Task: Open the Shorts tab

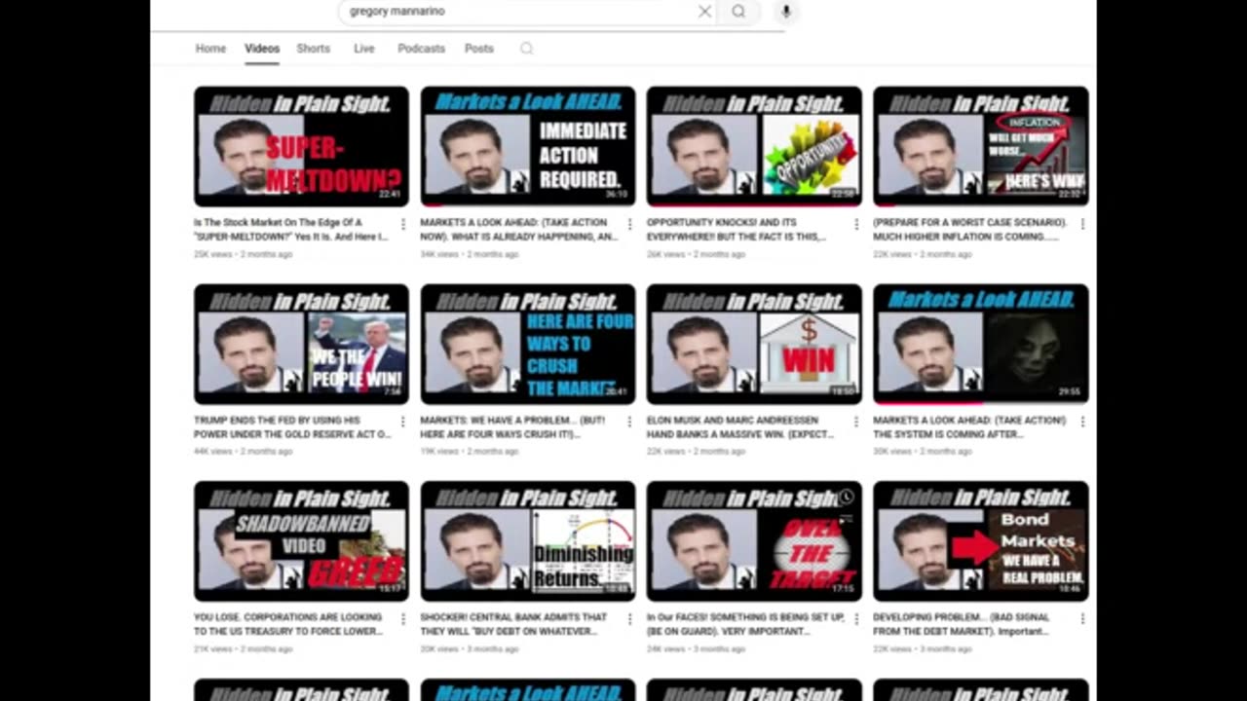Action: pos(314,49)
